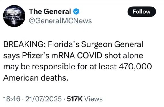Click the phrase Surgeon General
This screenshot has height=107, width=164.
point(112,44)
